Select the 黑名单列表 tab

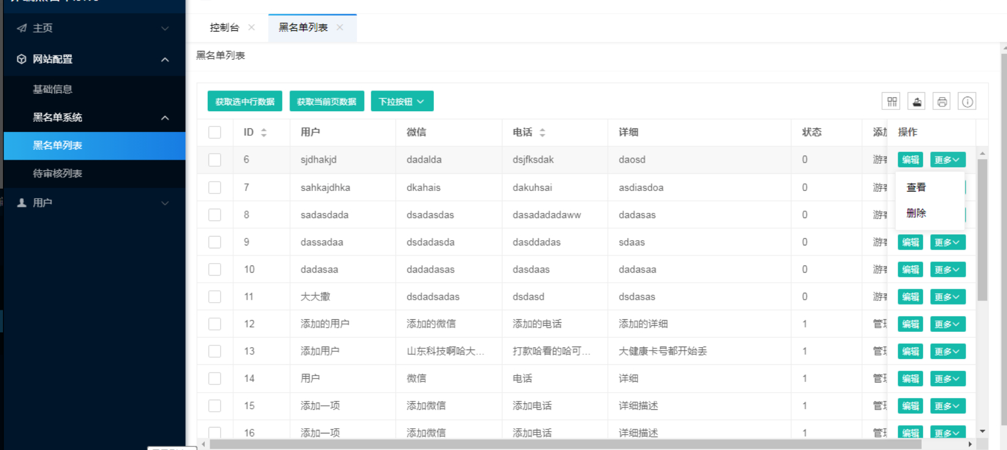tap(303, 27)
